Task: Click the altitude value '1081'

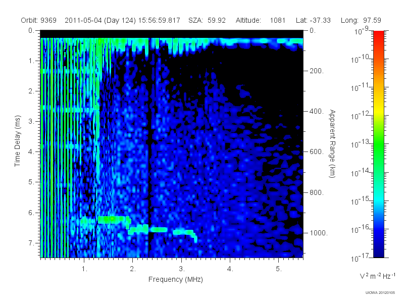Action: (277, 20)
